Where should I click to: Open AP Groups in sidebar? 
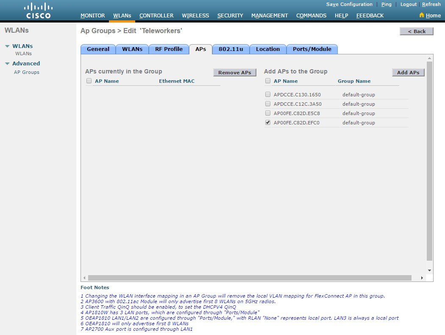tap(27, 72)
